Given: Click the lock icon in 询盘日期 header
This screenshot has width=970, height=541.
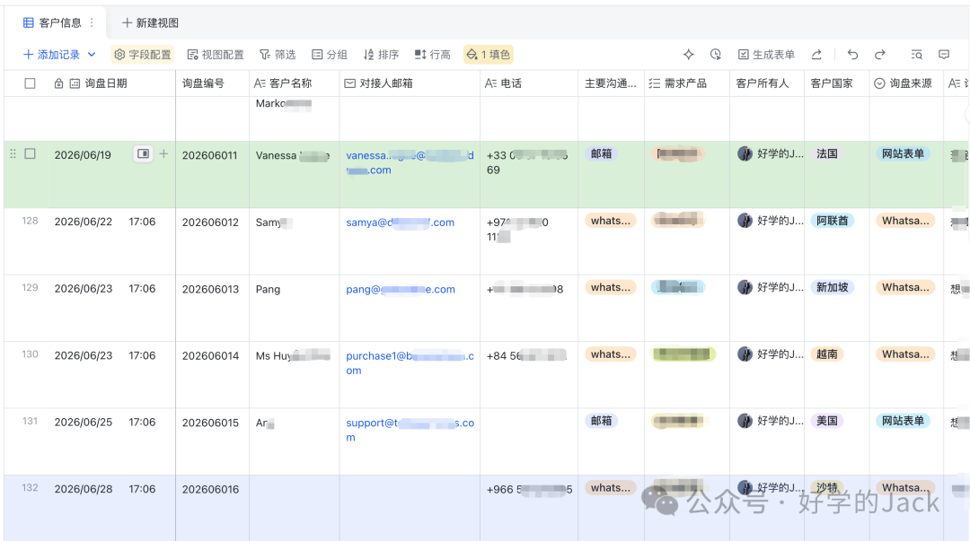Looking at the screenshot, I should (x=58, y=83).
